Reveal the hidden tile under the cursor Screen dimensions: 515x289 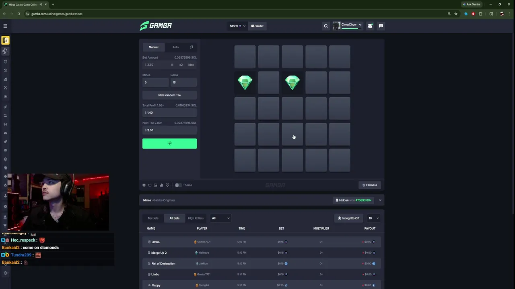pyautogui.click(x=292, y=134)
